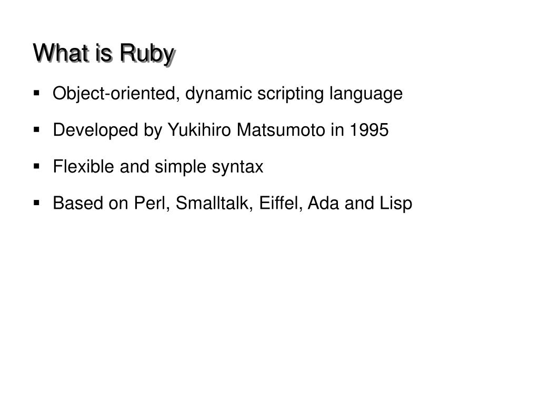This screenshot has width=539, height=404.
Task: Click the slide title What is Ruby
Action: click(105, 54)
